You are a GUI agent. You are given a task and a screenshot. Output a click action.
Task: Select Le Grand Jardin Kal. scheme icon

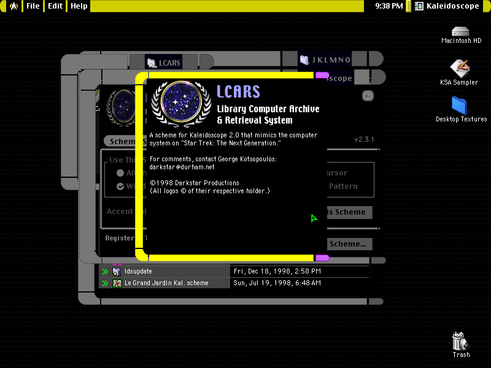coord(117,283)
